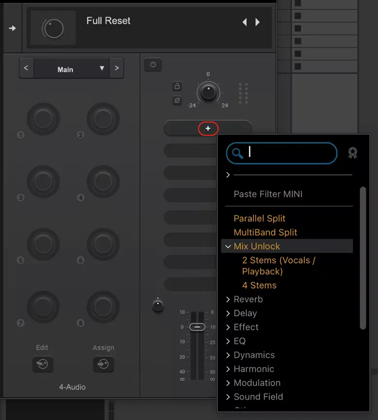Click the effect list scrollbar
Viewport: 378px width, 420px height.
tap(363, 258)
